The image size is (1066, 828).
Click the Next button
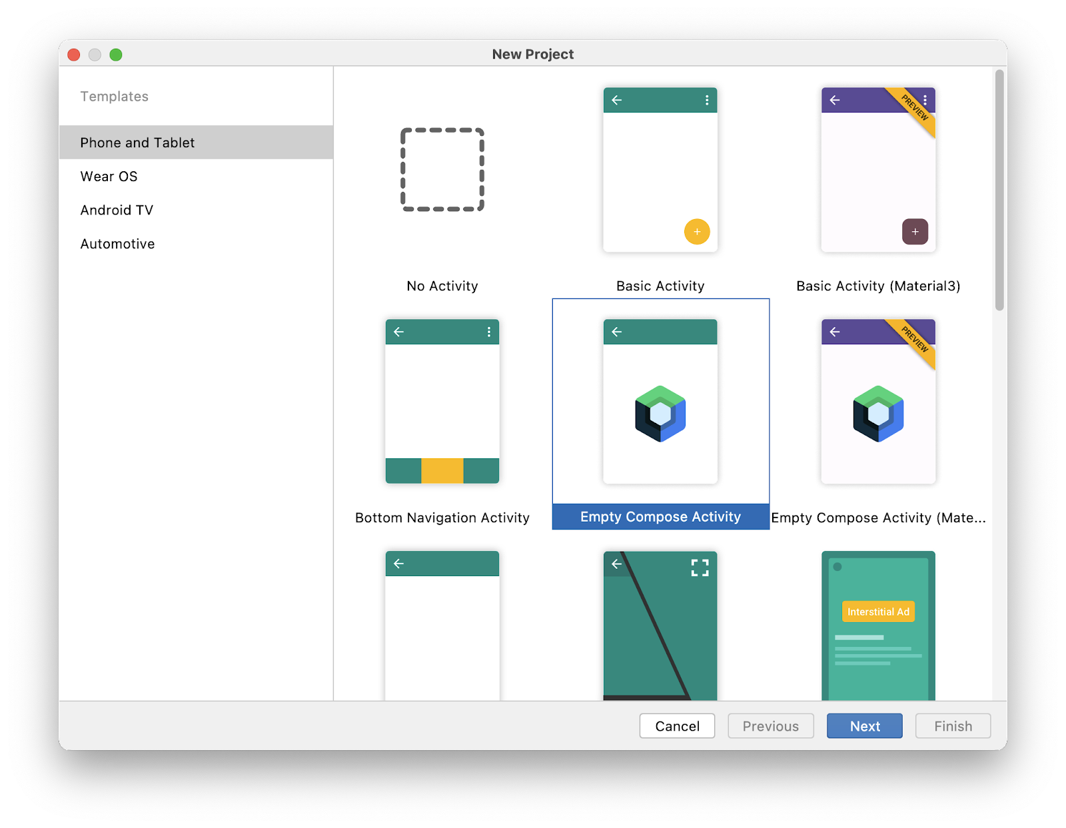[864, 725]
